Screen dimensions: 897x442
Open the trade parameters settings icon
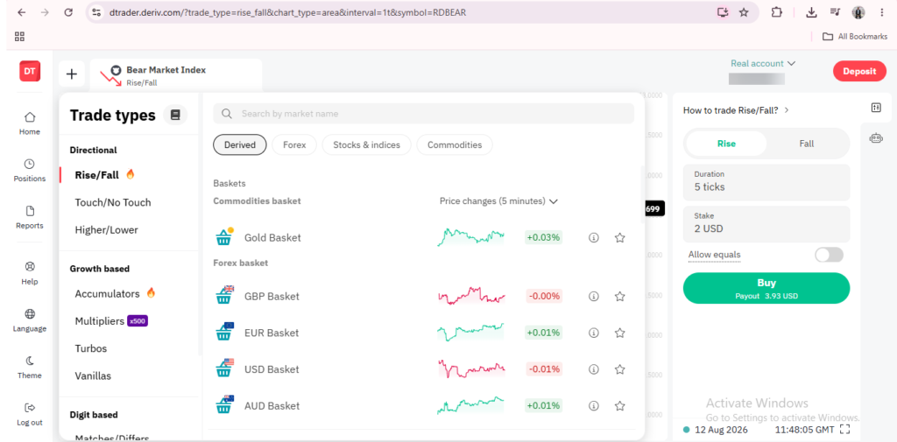[x=876, y=108]
